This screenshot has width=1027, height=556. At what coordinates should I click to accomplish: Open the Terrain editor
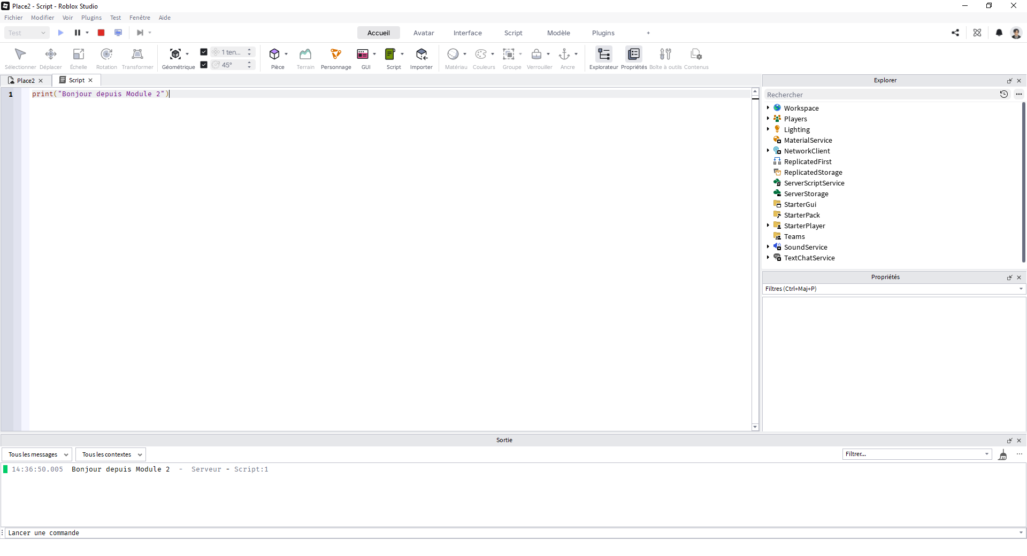tap(305, 58)
